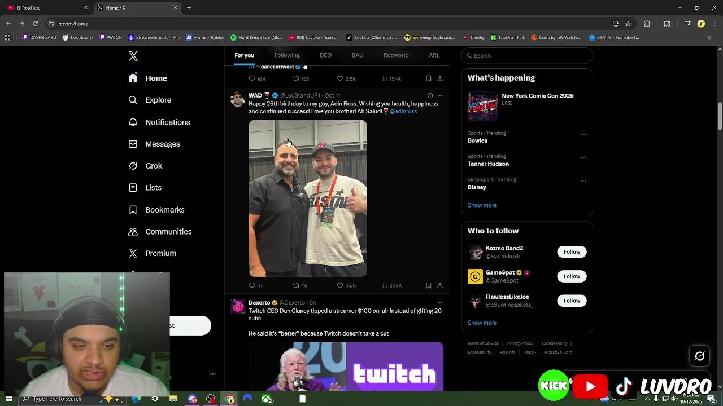Open the @adinross mention link

point(403,111)
